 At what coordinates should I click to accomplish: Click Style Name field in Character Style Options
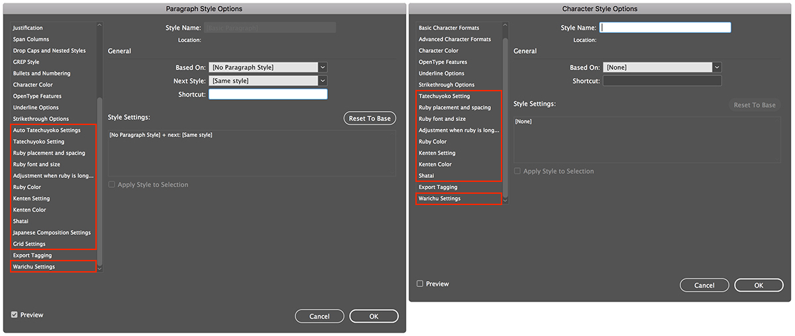pyautogui.click(x=664, y=28)
